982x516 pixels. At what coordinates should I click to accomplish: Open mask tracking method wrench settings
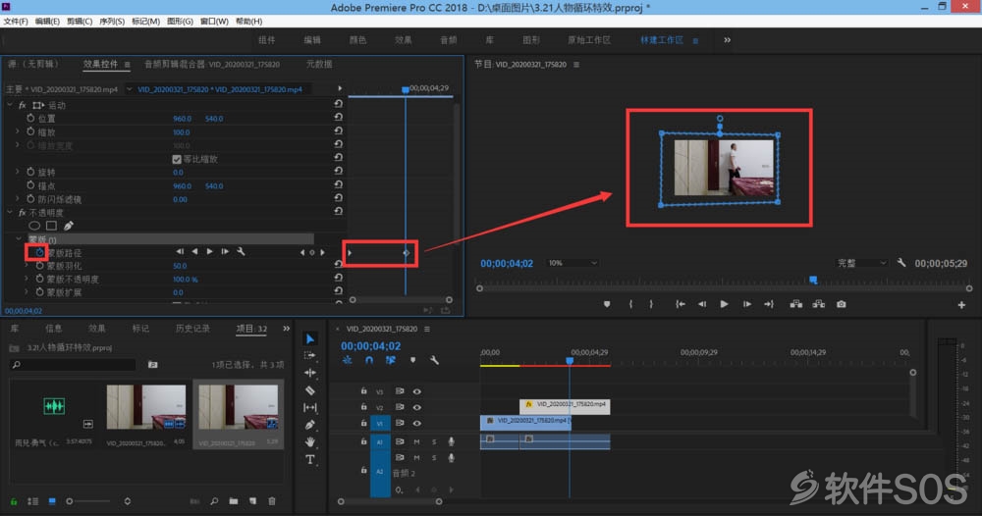(241, 251)
